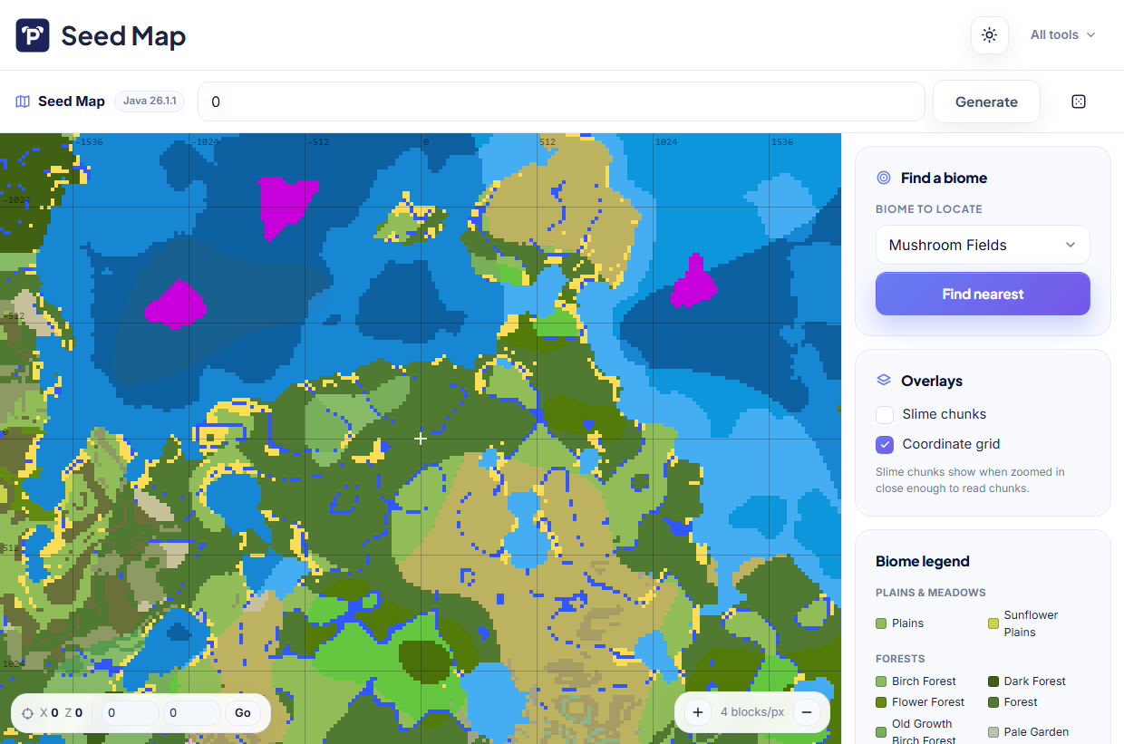The height and width of the screenshot is (744, 1124).
Task: Click the random seed dice icon
Action: click(1079, 101)
